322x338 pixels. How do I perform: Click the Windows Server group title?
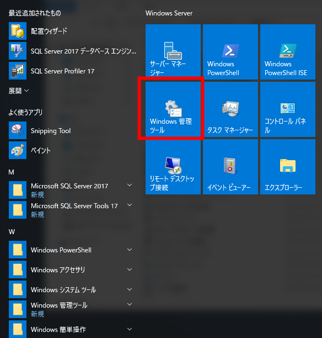pyautogui.click(x=169, y=13)
